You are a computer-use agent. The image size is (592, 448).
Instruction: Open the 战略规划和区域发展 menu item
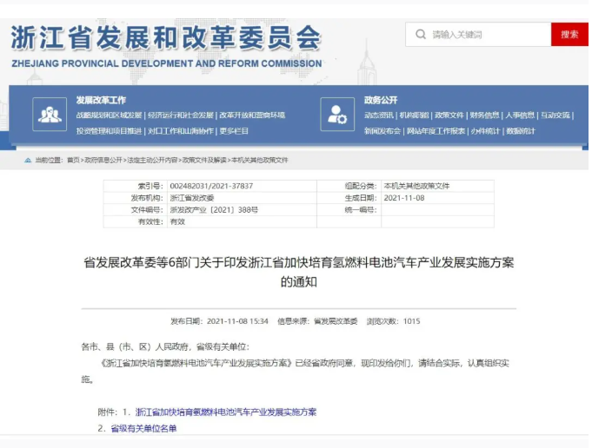109,115
